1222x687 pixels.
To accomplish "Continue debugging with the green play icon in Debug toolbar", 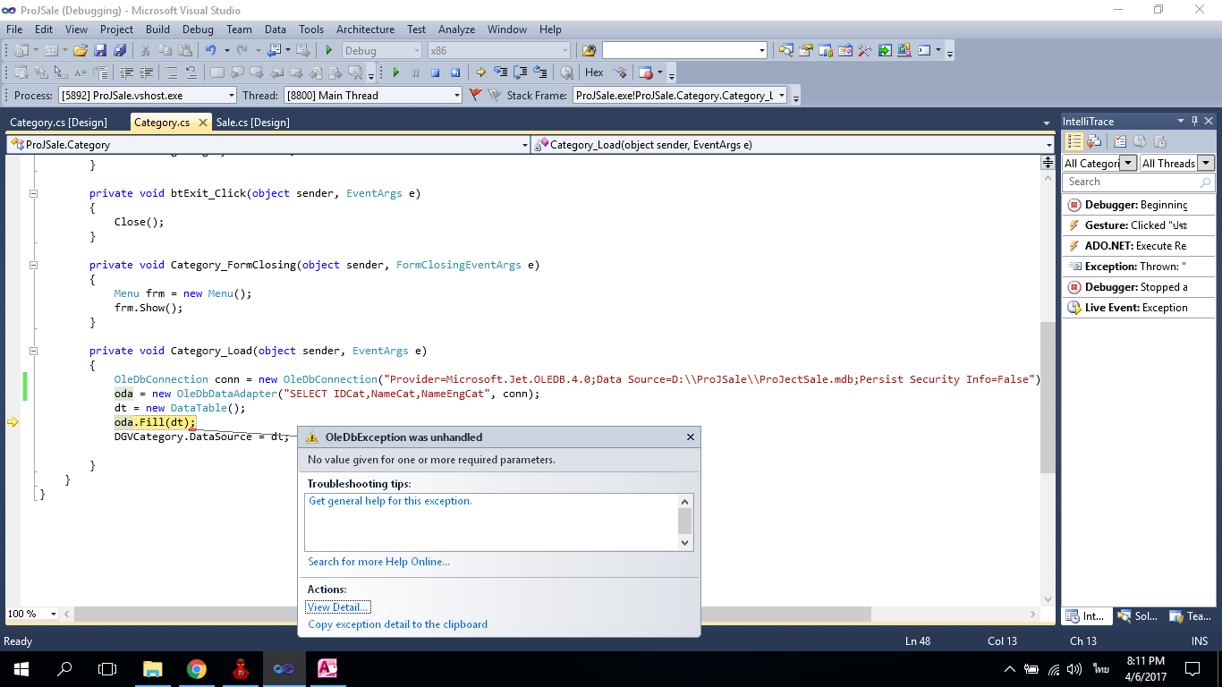I will pos(395,72).
